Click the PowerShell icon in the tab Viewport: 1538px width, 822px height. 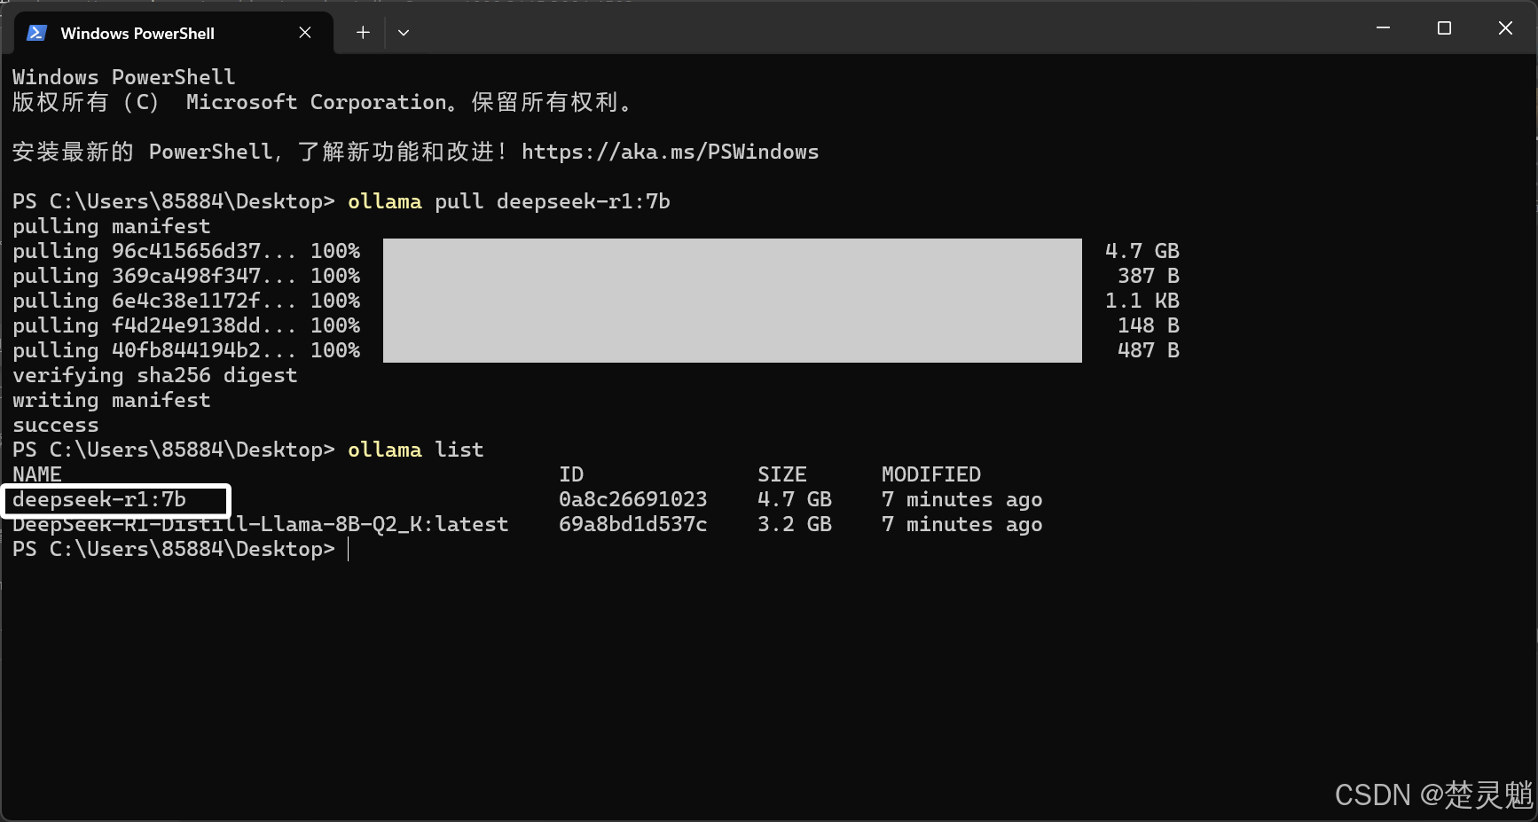point(36,33)
